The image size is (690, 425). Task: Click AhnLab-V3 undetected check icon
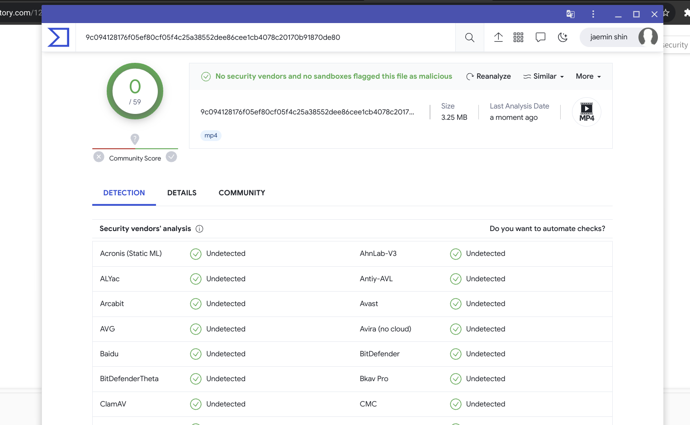(456, 254)
